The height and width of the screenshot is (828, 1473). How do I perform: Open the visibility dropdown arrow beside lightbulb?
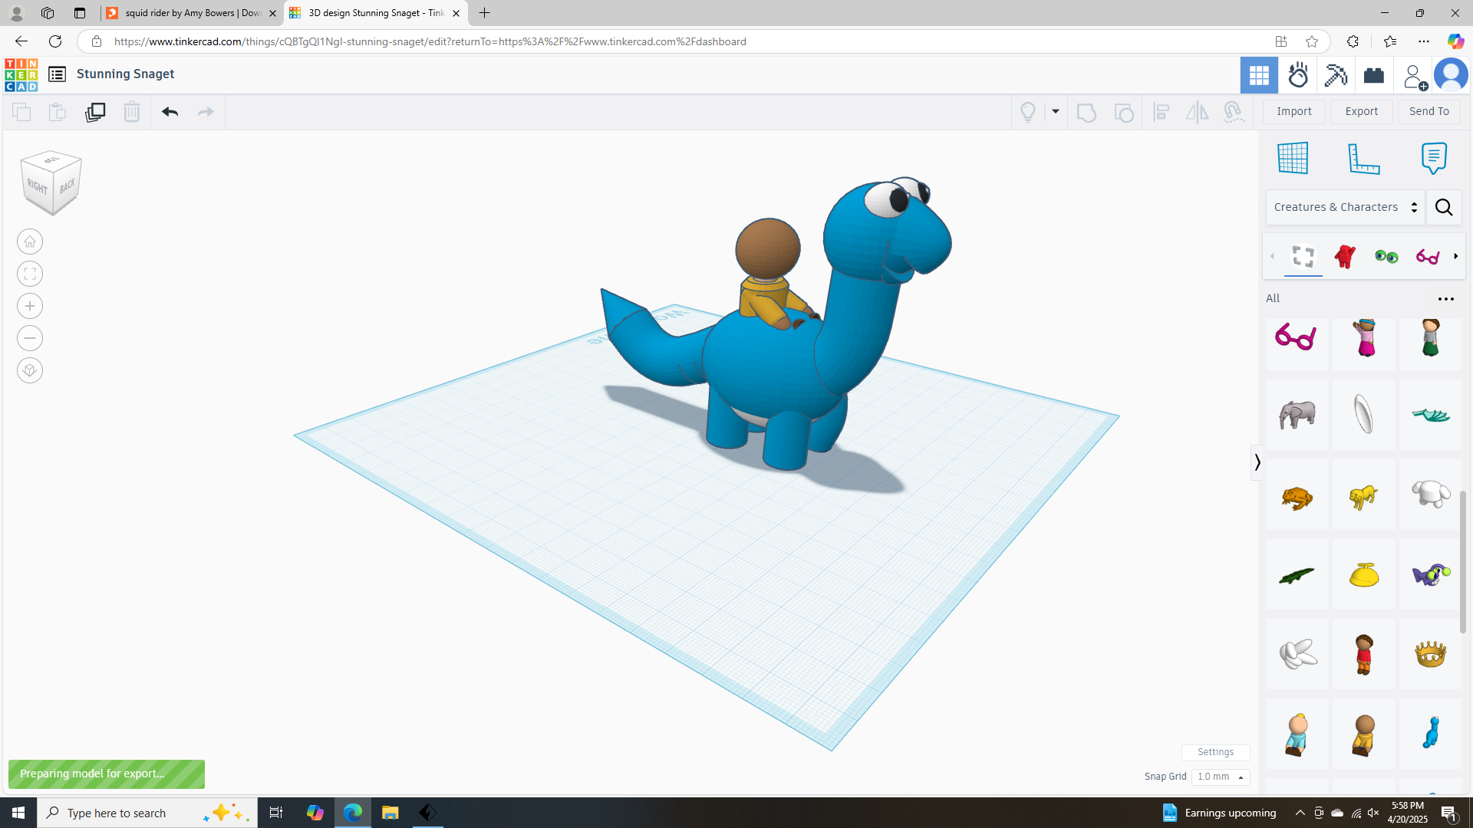click(1056, 112)
